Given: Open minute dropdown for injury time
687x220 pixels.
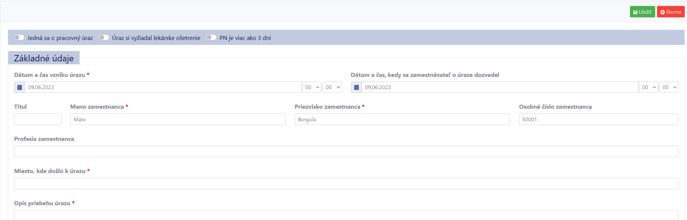Looking at the screenshot, I should (x=332, y=87).
